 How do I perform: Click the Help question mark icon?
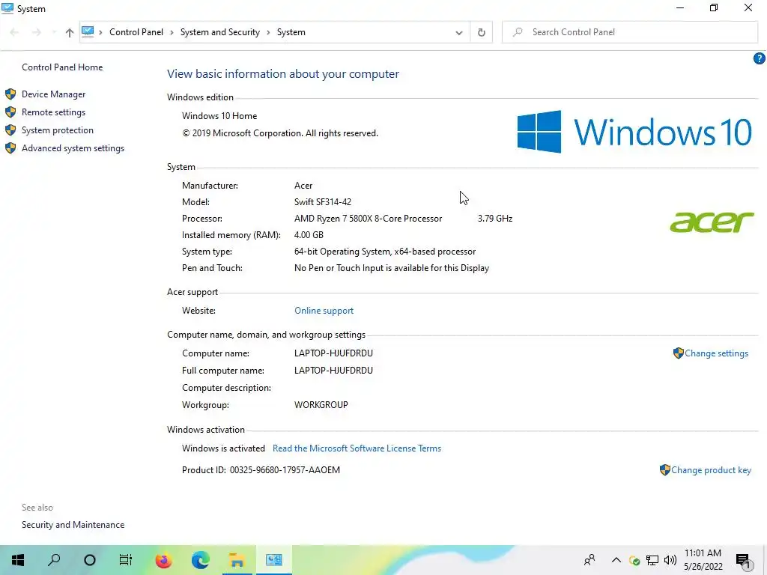tap(759, 58)
